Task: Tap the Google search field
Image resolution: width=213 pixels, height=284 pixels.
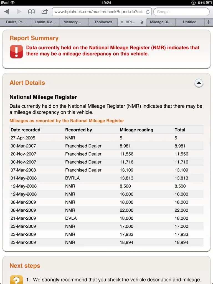Action: (181, 12)
